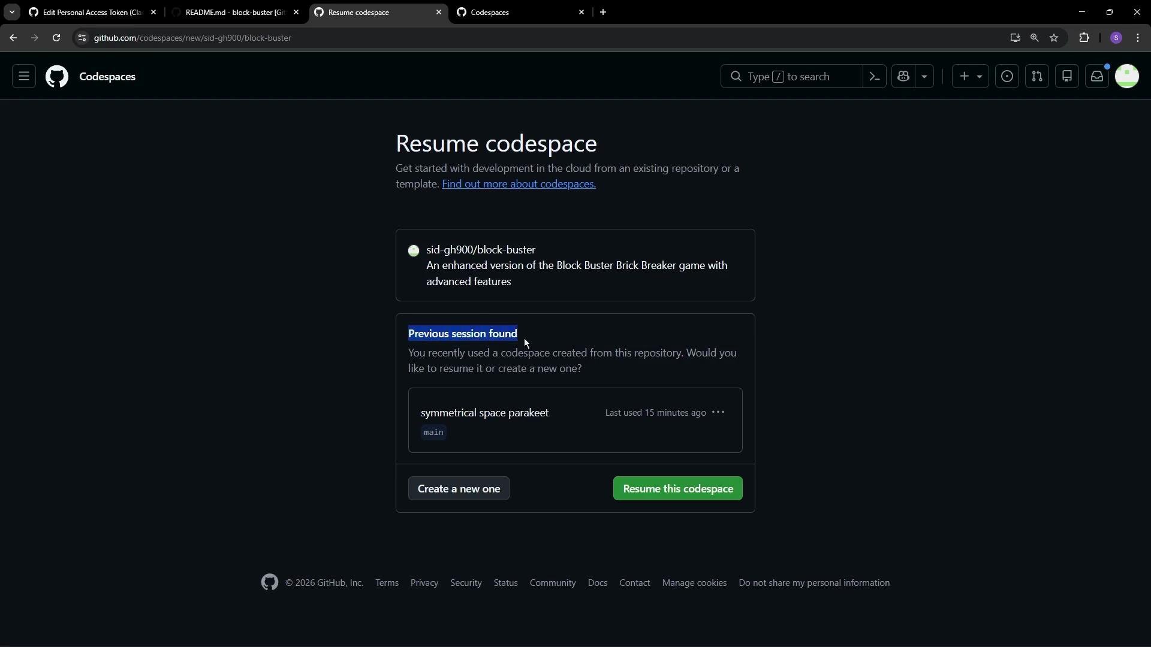Open Copilot chat icon
1151x647 pixels.
point(903,77)
